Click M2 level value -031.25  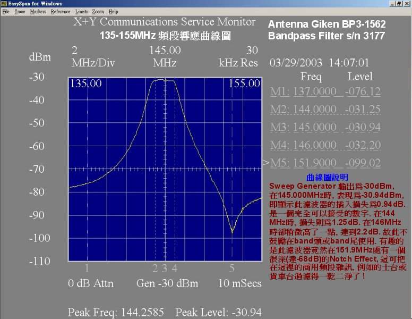point(363,109)
